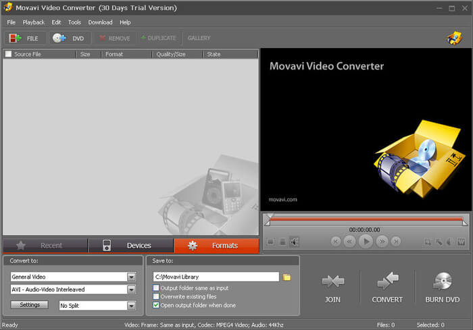The width and height of the screenshot is (473, 330).
Task: Expand the General Video dropdown
Action: 132,277
